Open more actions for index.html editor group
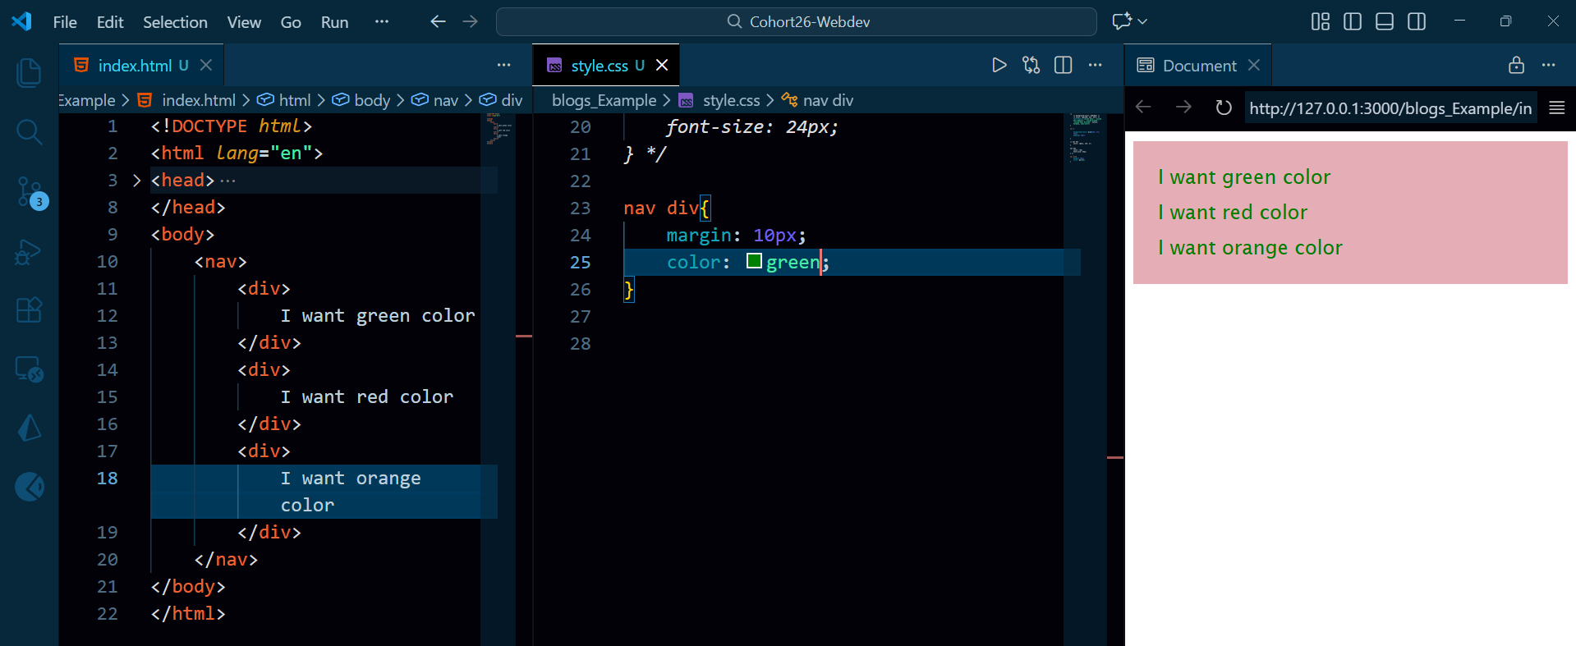 tap(503, 65)
